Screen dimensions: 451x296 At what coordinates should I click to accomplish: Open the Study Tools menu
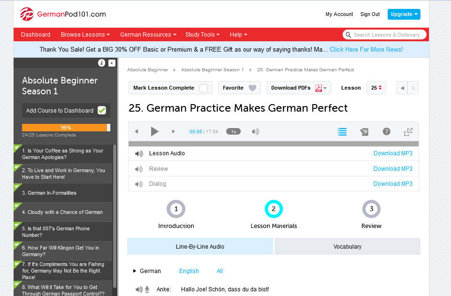[x=202, y=34]
